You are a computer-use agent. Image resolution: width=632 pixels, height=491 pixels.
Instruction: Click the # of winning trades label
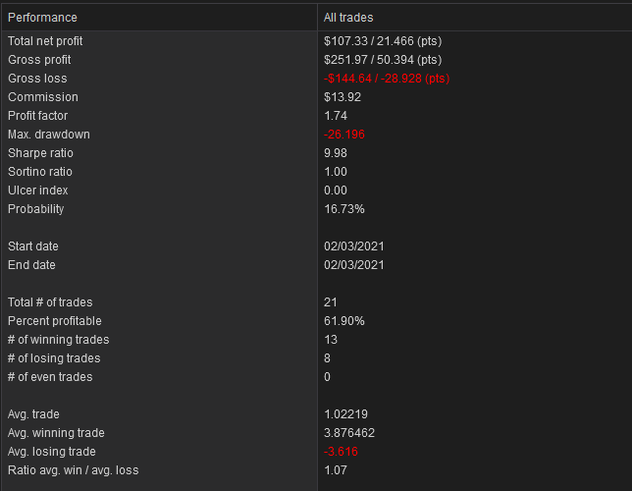[x=59, y=340]
